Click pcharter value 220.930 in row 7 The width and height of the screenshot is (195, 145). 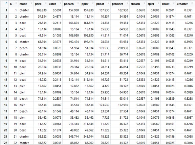click(x=123, y=48)
